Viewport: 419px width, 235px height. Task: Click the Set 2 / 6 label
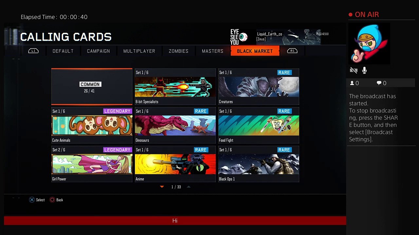pyautogui.click(x=59, y=150)
